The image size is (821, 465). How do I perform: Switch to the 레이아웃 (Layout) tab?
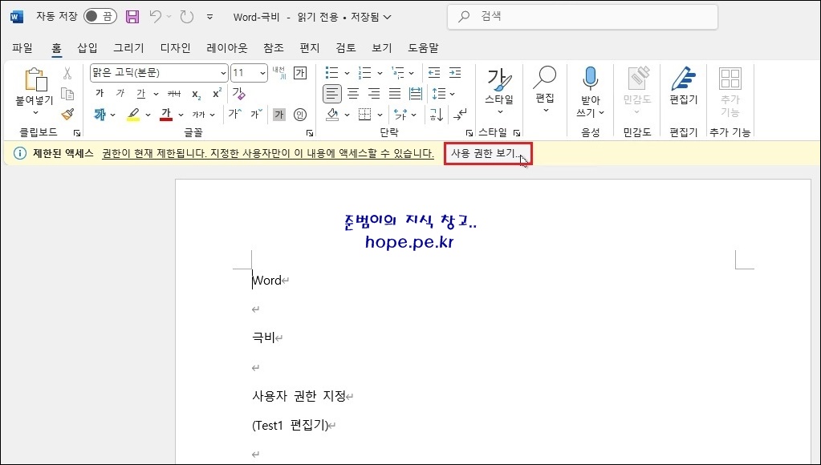[x=227, y=47]
